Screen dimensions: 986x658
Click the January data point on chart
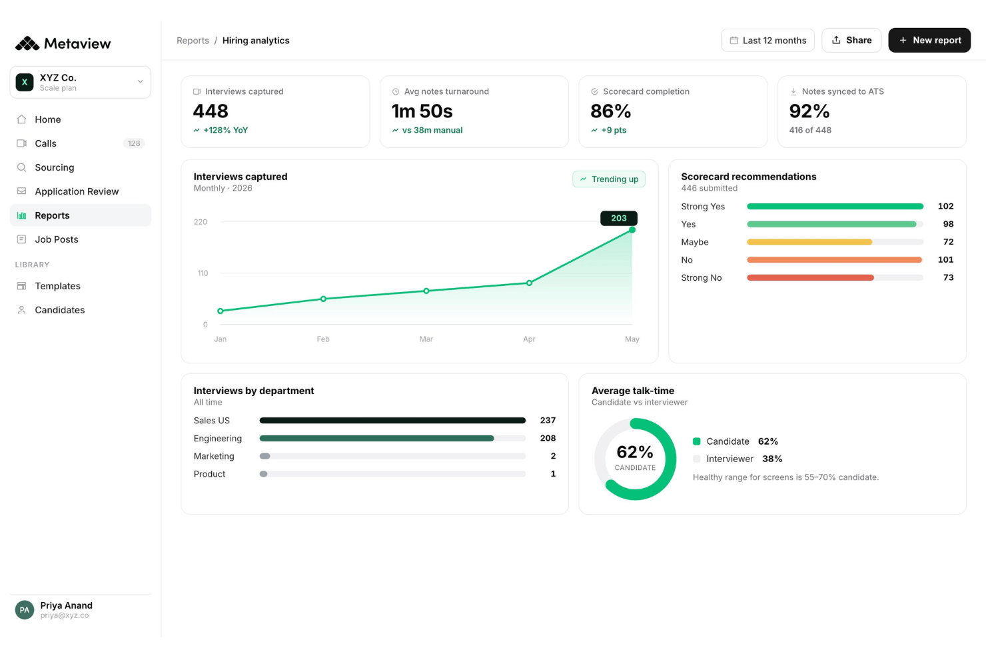[221, 311]
